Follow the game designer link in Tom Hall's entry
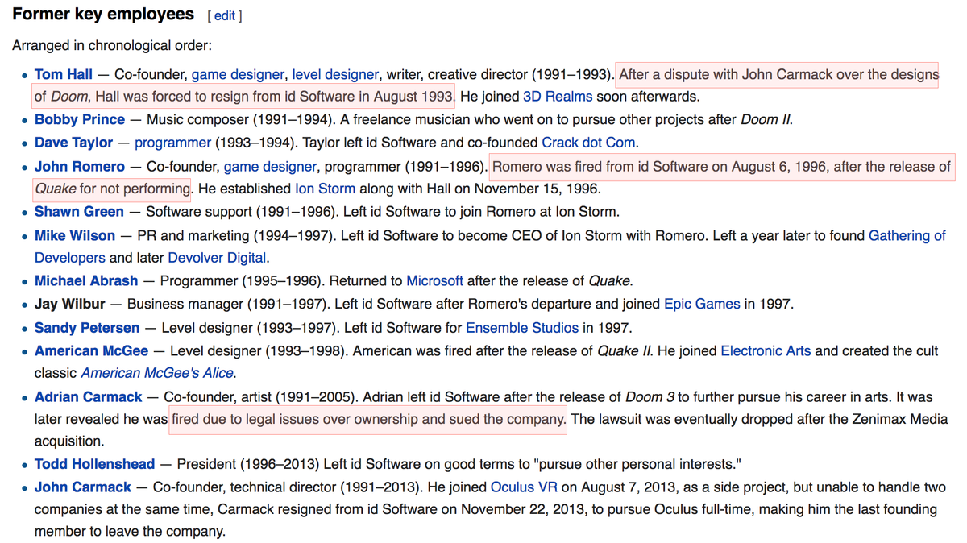This screenshot has width=967, height=543. coord(238,75)
